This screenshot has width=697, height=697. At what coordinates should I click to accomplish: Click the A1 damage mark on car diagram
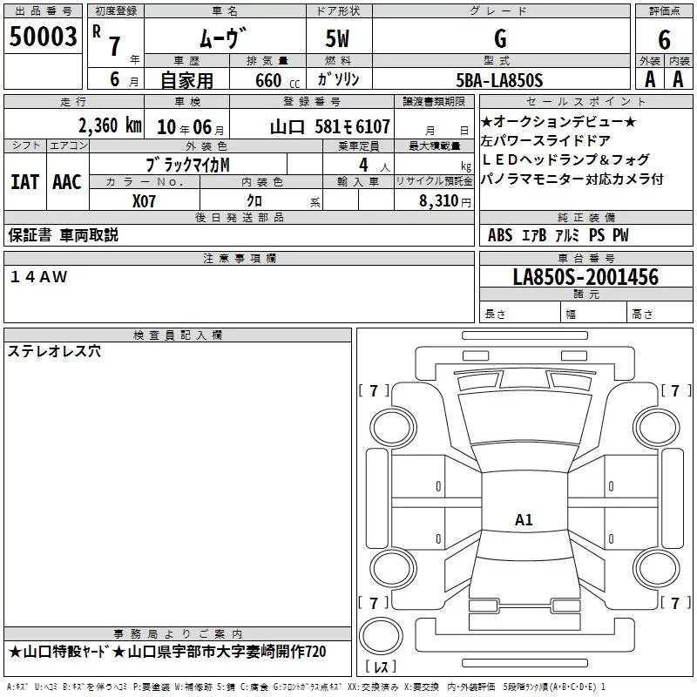(x=524, y=520)
